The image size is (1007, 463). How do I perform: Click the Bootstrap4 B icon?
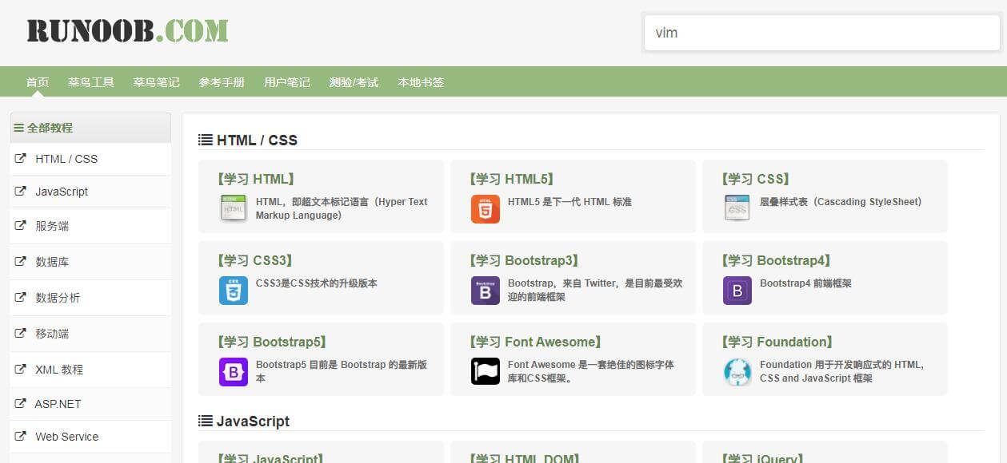737,290
